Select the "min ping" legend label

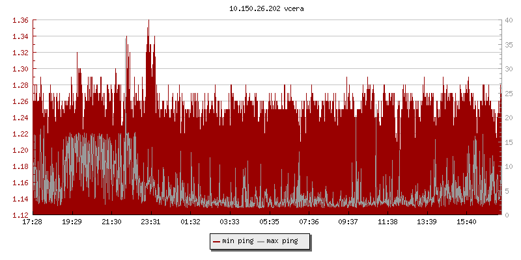pos(238,241)
